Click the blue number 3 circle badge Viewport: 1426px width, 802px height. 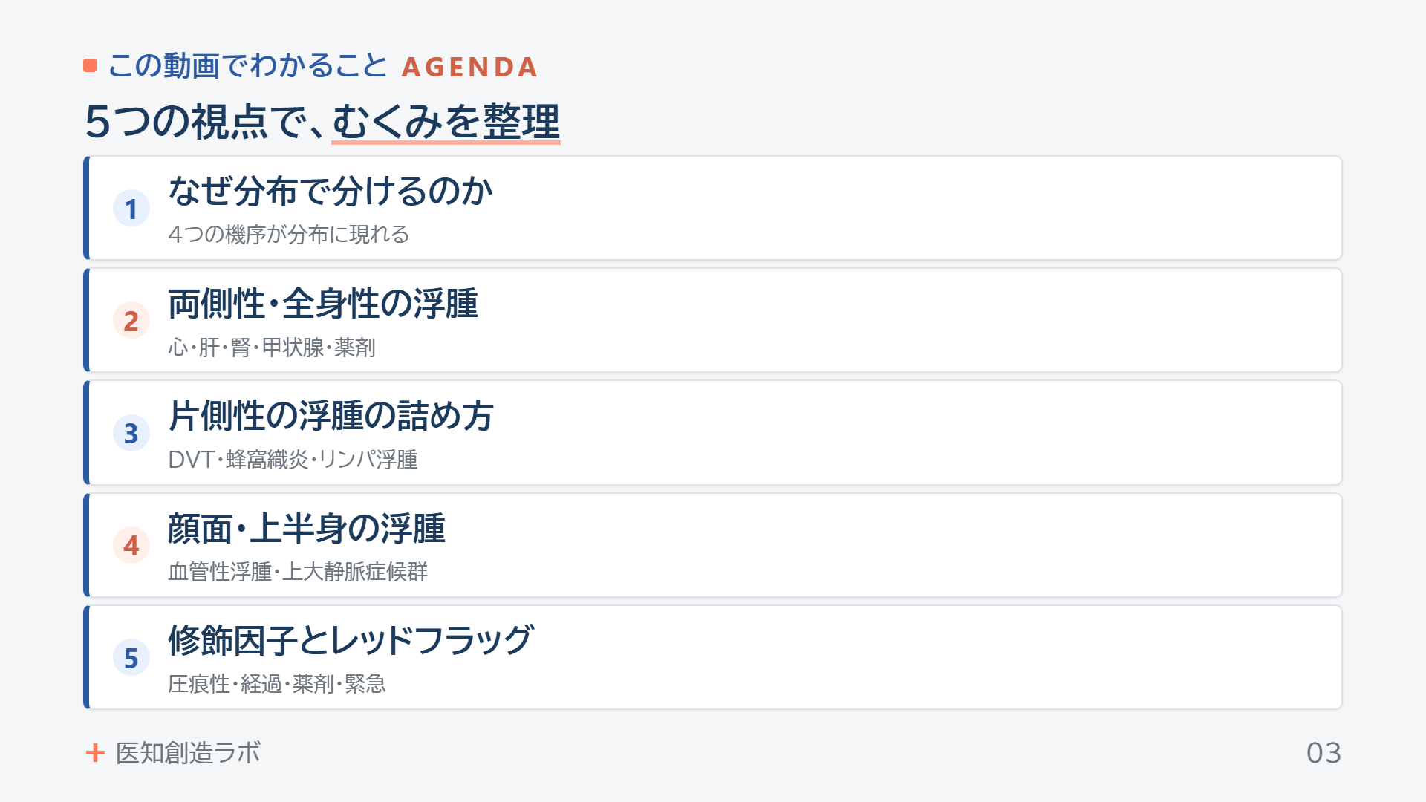[131, 433]
